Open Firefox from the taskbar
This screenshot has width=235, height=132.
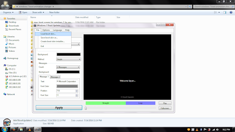coord(14,129)
